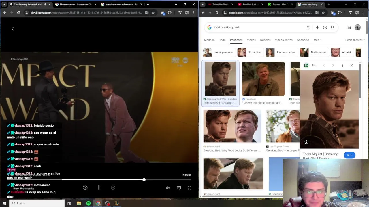Open preview panel three-dot options

(x=342, y=66)
